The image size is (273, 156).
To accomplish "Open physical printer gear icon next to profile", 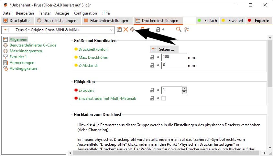I will 132,29.
